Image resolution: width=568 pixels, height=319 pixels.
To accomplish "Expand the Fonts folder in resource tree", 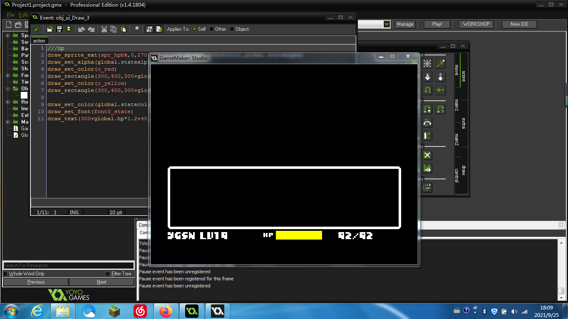I will tap(7, 75).
